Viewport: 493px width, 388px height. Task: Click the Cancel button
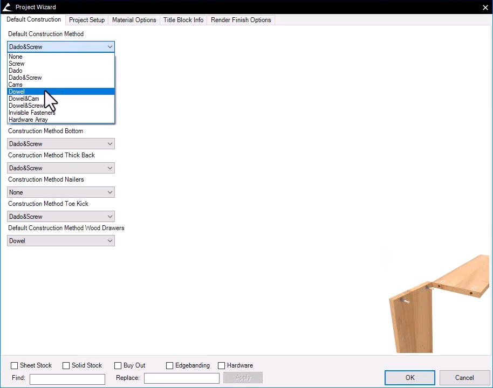tap(464, 377)
